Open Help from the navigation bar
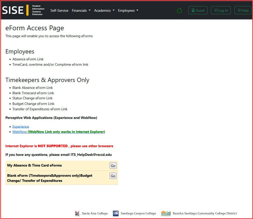 pyautogui.click(x=243, y=10)
